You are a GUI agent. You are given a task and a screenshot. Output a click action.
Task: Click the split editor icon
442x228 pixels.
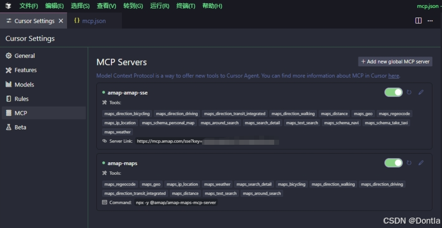click(419, 21)
